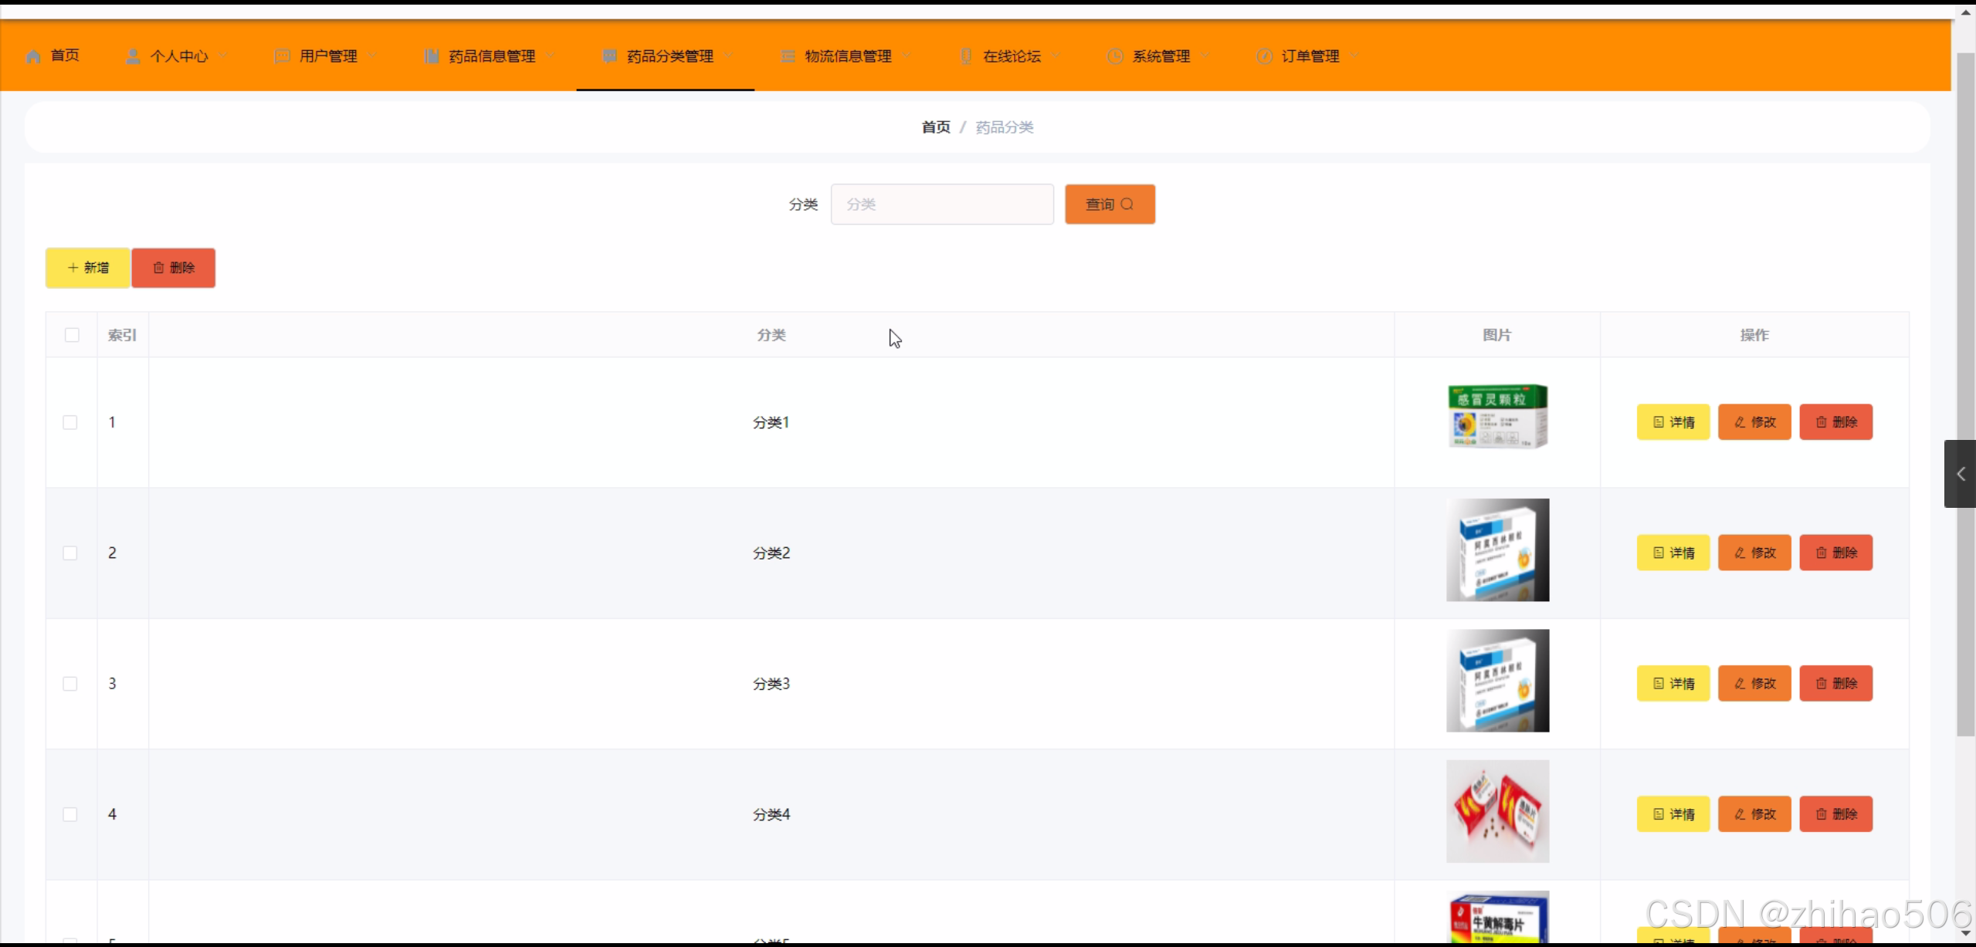Image resolution: width=1976 pixels, height=947 pixels.
Task: Click the yellow 新增 button
Action: click(x=88, y=268)
